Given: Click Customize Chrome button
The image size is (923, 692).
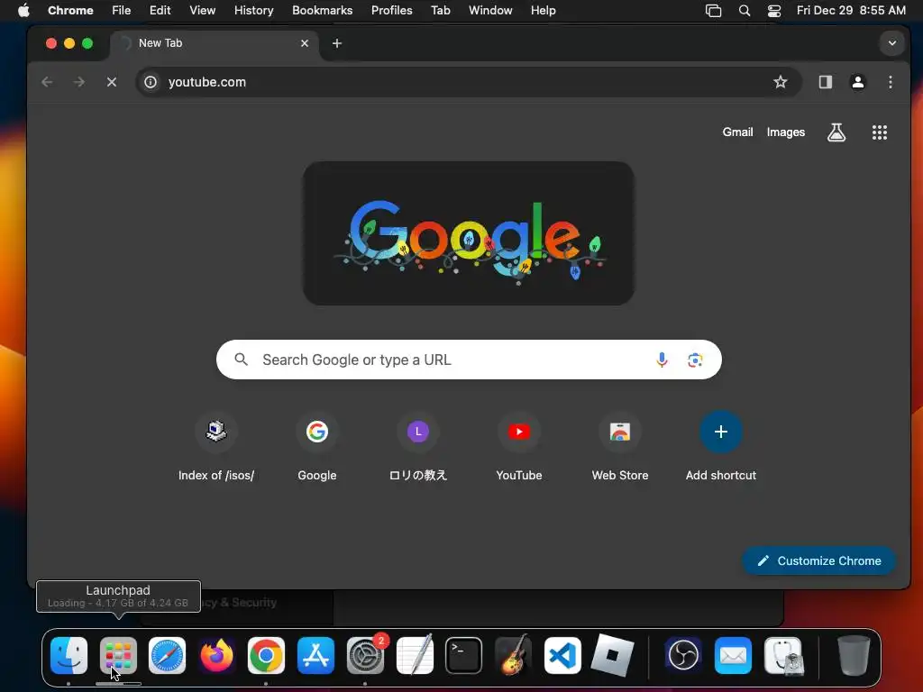Looking at the screenshot, I should (x=818, y=560).
